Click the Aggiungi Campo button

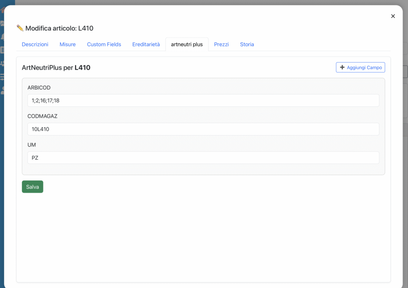(360, 67)
